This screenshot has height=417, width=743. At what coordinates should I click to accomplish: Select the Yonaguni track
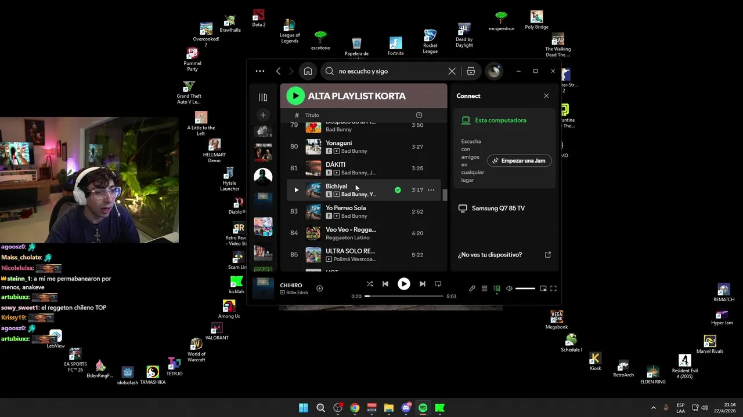coord(363,147)
